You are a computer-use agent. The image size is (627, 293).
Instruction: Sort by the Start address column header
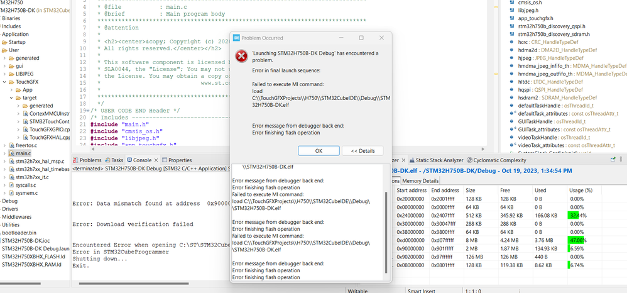[412, 190]
